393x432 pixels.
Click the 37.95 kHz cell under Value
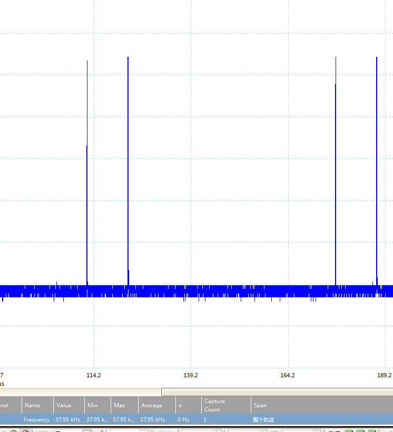68,419
